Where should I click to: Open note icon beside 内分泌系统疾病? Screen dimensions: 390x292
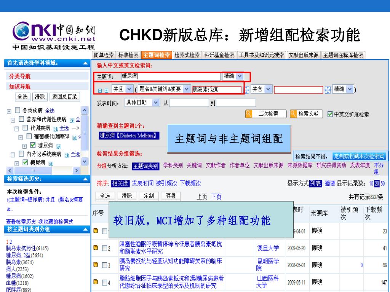click(67, 155)
